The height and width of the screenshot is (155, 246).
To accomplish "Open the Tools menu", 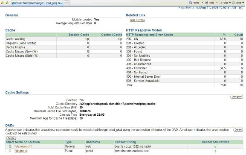I will [237, 3].
